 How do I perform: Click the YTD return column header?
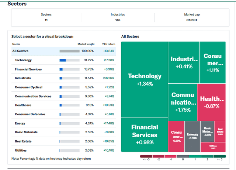pyautogui.click(x=108, y=44)
